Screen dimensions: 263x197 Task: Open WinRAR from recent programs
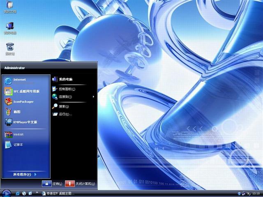pos(18,134)
